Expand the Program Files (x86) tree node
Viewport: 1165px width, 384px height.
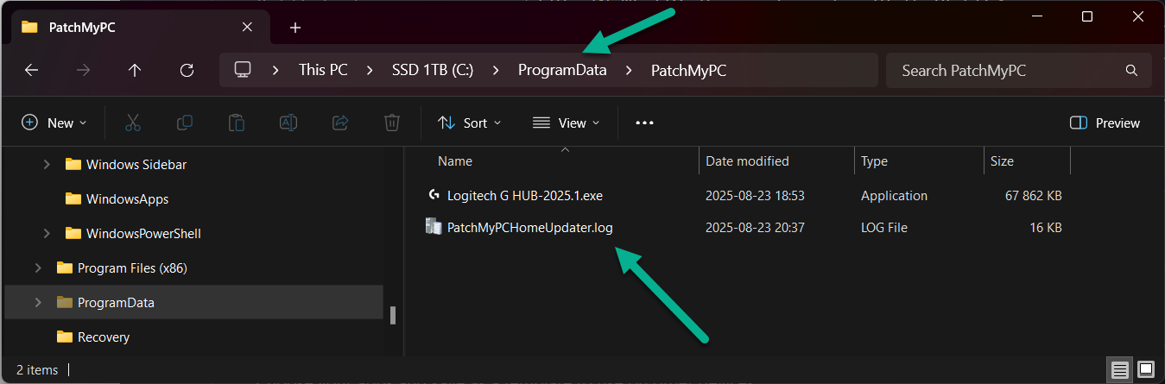(38, 268)
